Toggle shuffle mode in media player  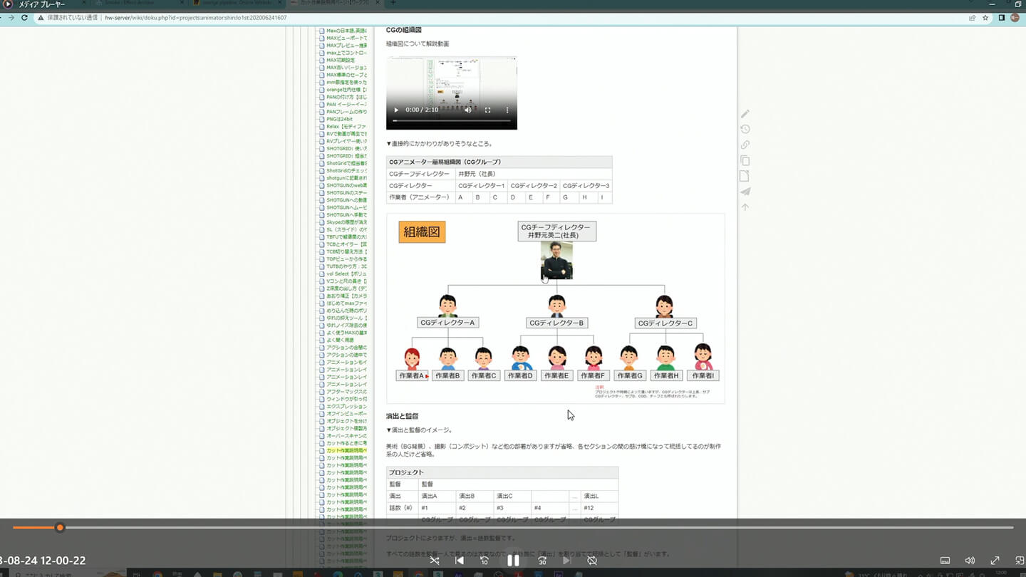coord(435,561)
